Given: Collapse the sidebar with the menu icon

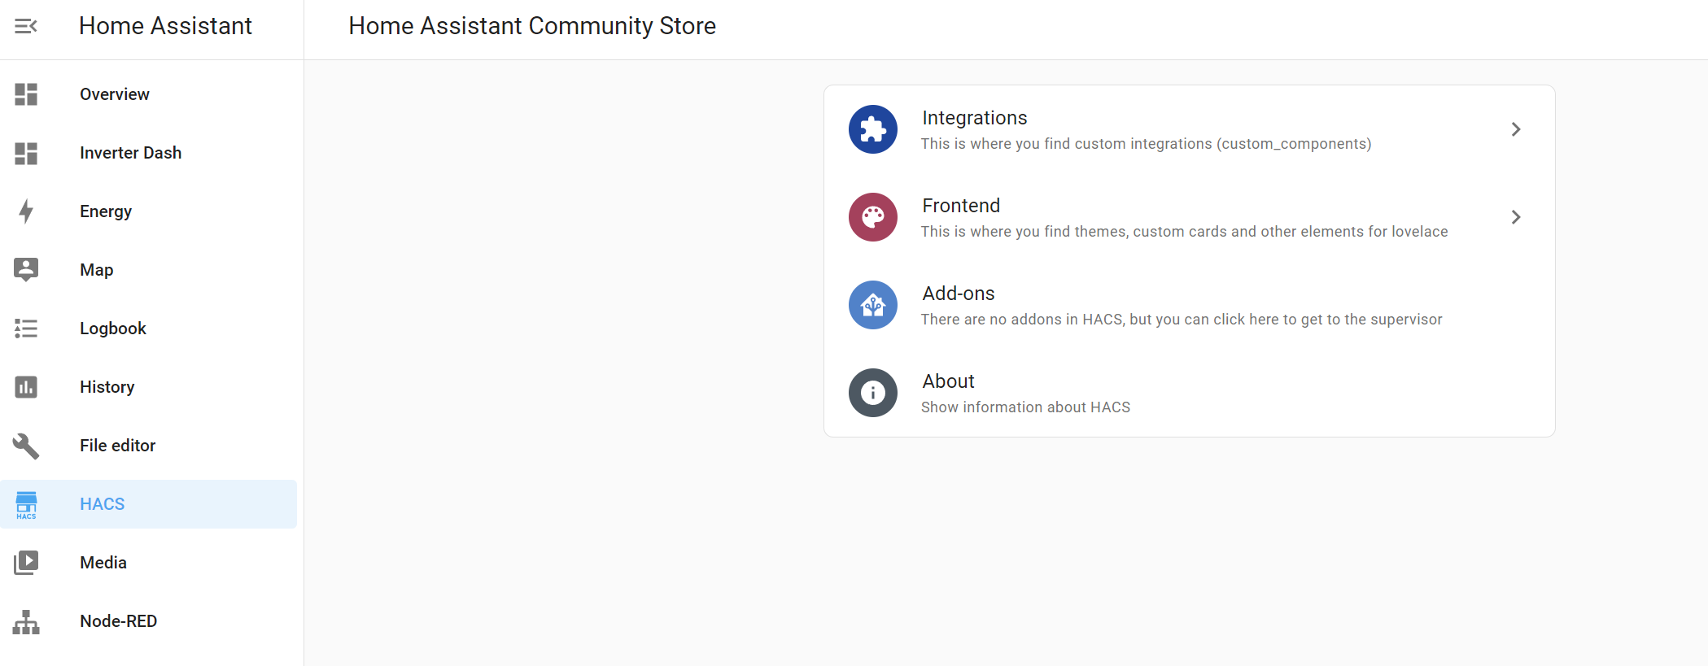Looking at the screenshot, I should tap(26, 26).
